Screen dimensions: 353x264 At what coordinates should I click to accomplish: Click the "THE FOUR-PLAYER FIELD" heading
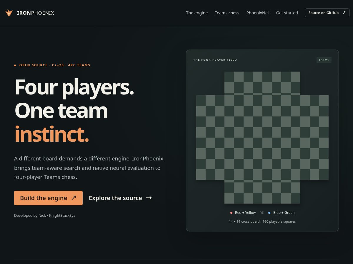pyautogui.click(x=215, y=60)
